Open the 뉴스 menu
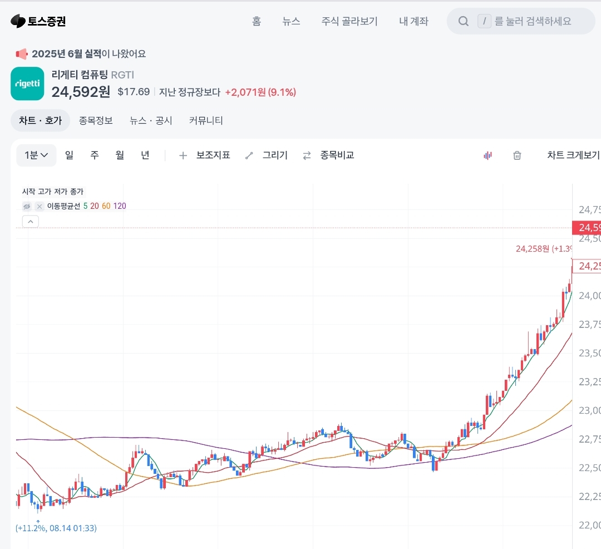 click(291, 21)
